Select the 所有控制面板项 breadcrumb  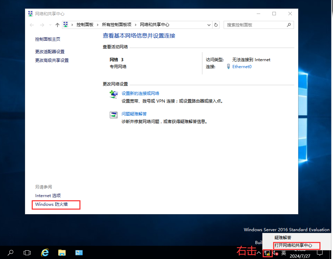tap(117, 25)
